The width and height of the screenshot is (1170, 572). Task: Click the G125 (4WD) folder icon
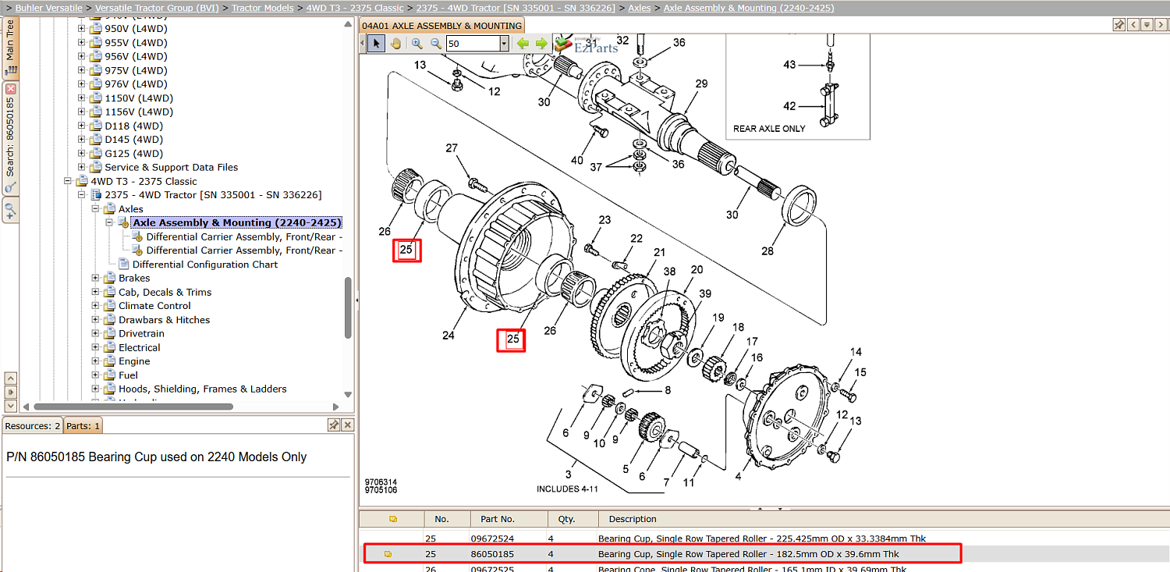click(96, 154)
